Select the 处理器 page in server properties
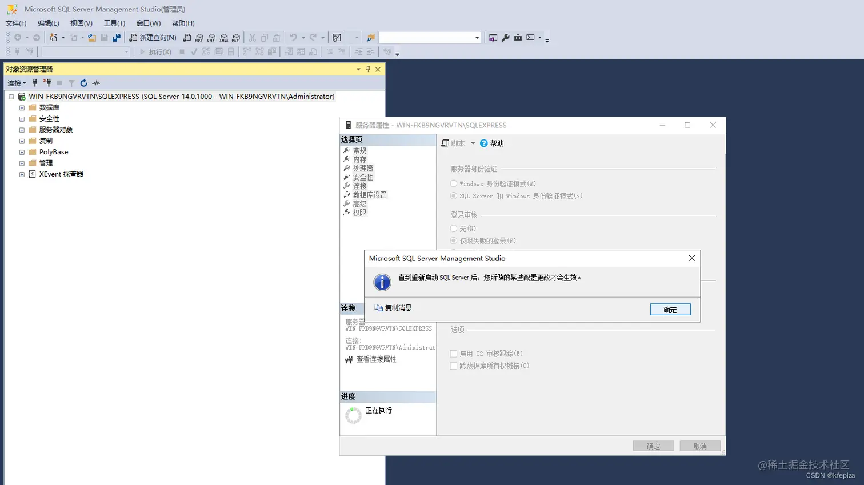The image size is (864, 485). 363,169
